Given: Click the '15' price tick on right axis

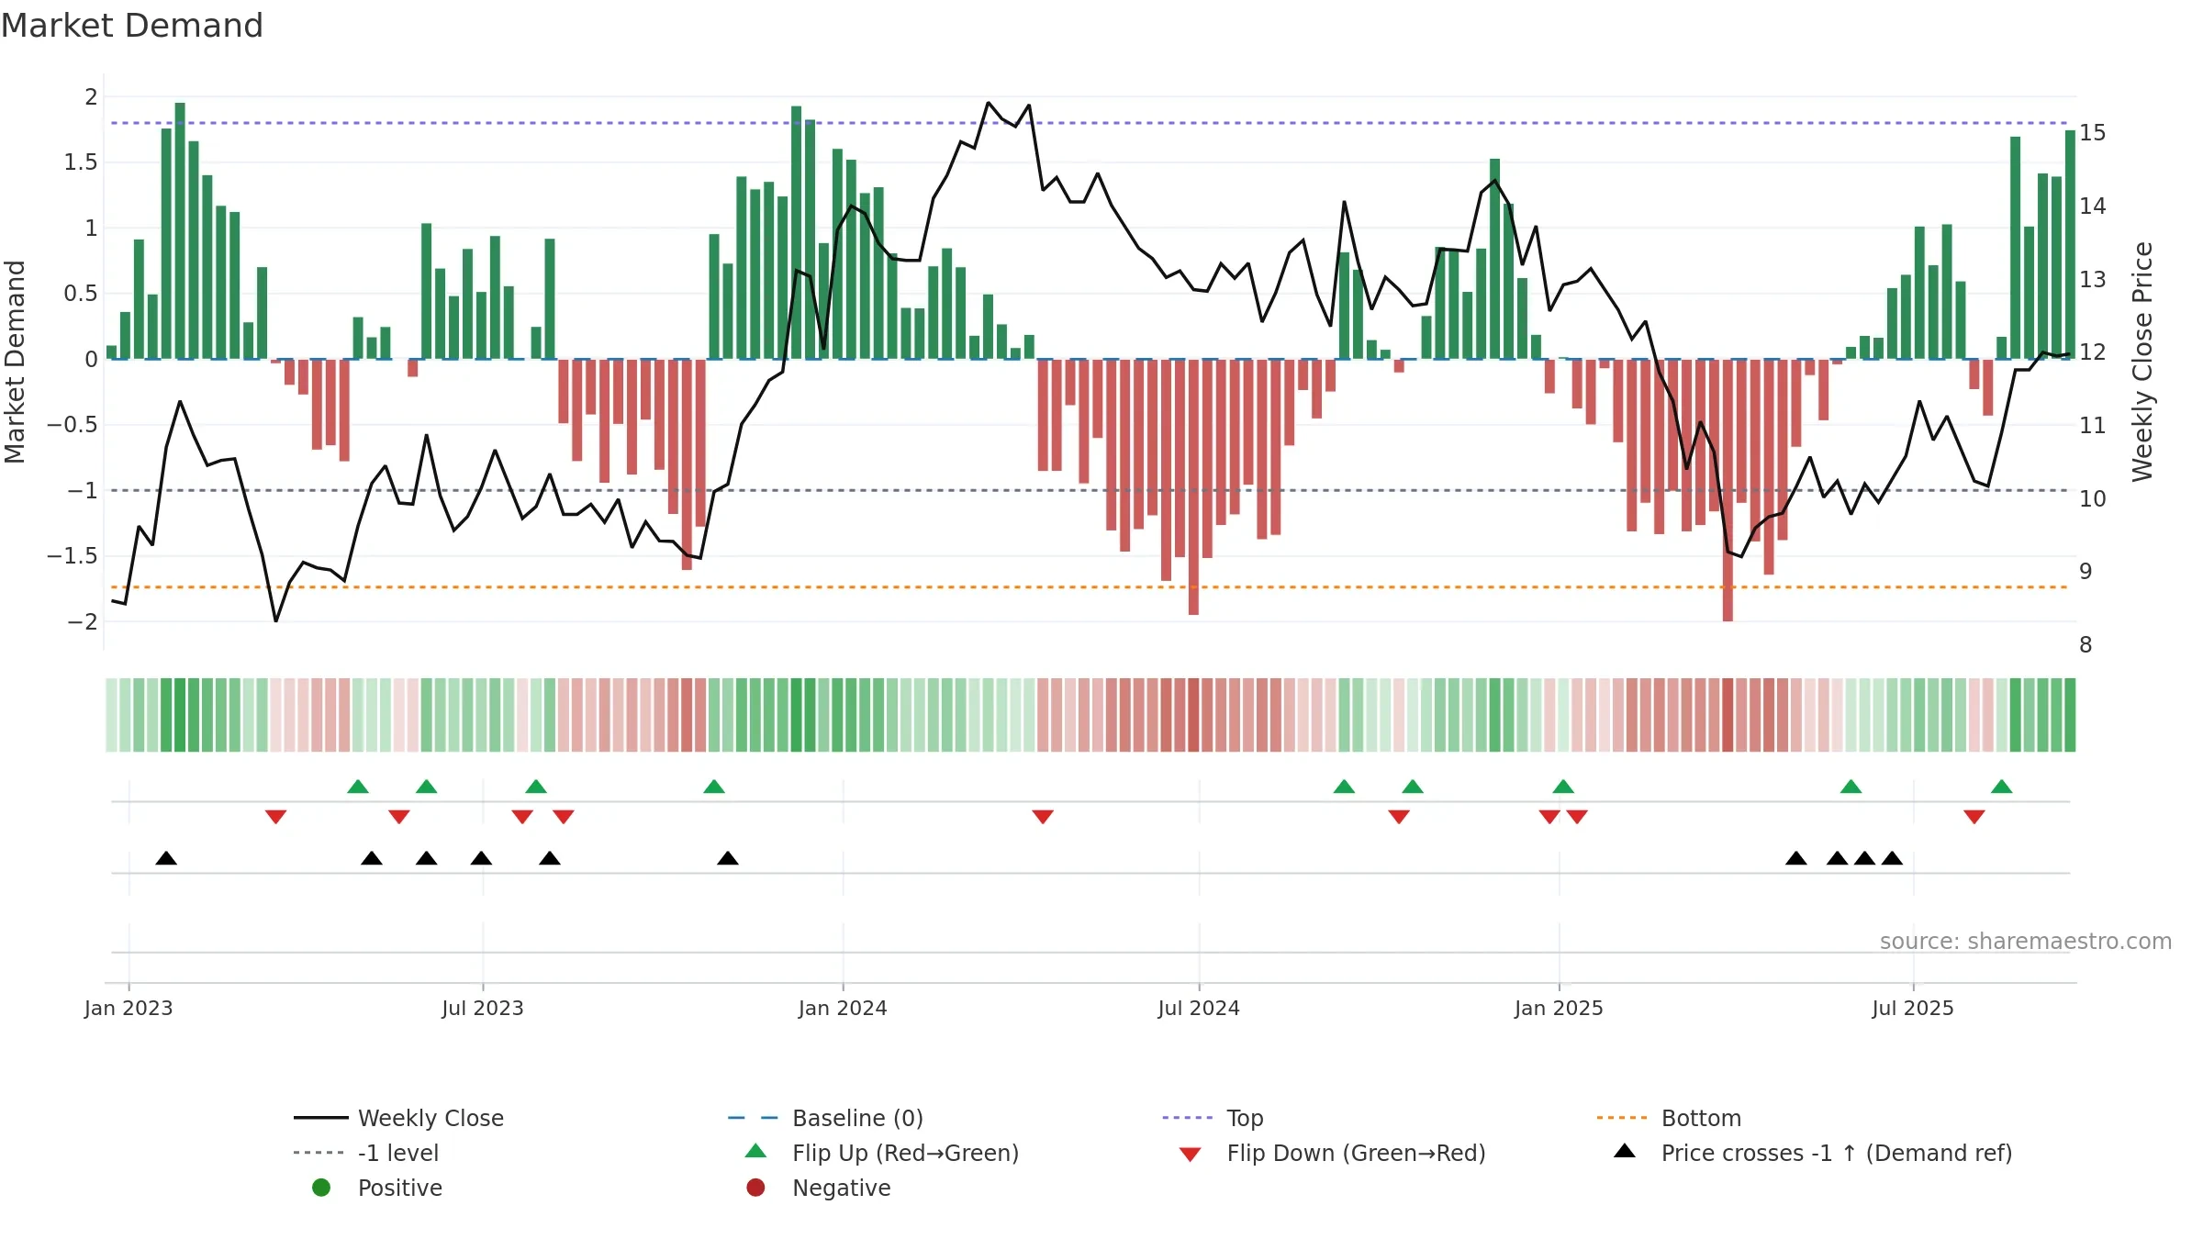Looking at the screenshot, I should coord(2093,133).
